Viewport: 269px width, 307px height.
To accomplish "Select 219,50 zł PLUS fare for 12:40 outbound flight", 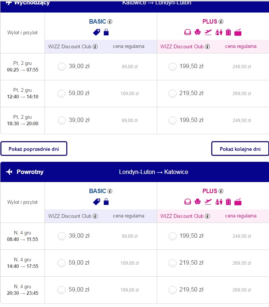I will point(173,93).
